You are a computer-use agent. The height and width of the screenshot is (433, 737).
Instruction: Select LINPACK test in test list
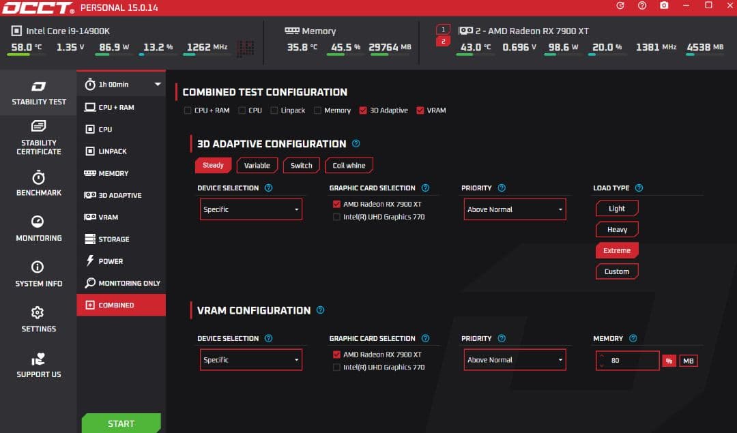121,151
